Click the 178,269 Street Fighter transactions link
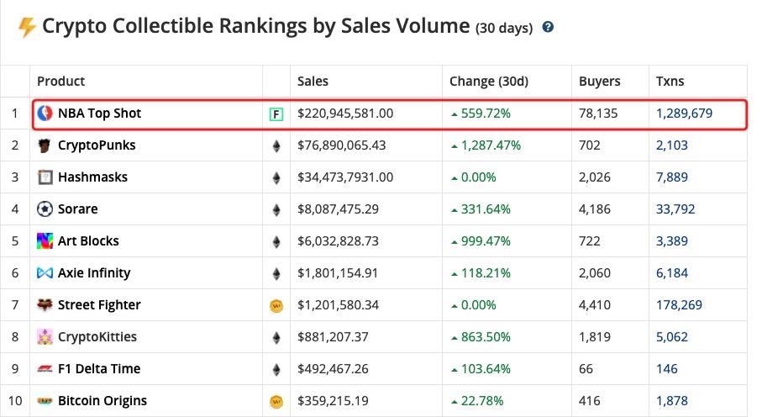This screenshot has width=762, height=417. 680,305
